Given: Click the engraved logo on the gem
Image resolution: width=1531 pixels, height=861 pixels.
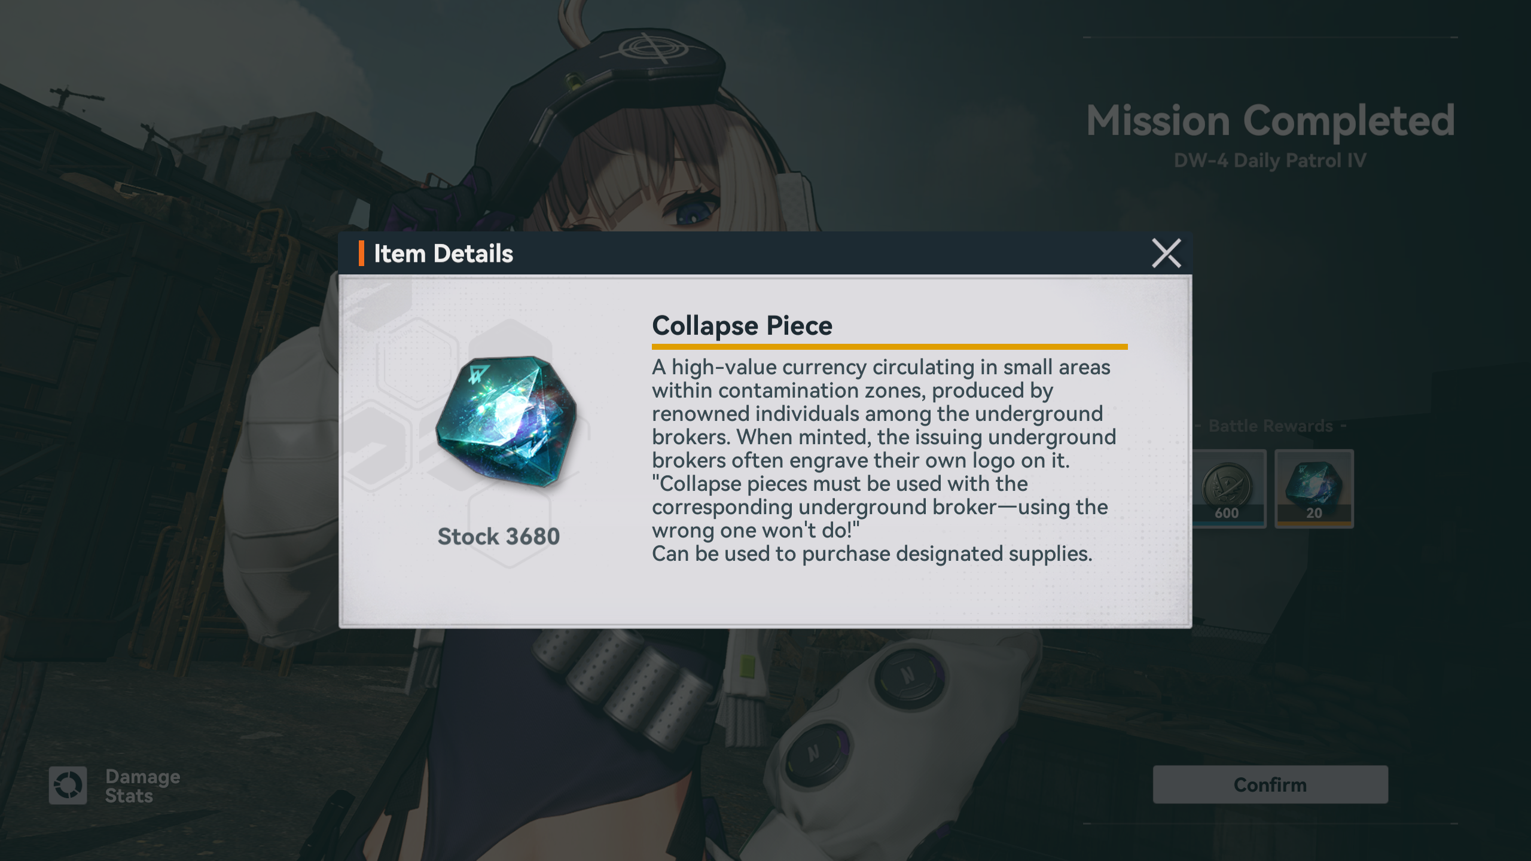Looking at the screenshot, I should point(478,374).
